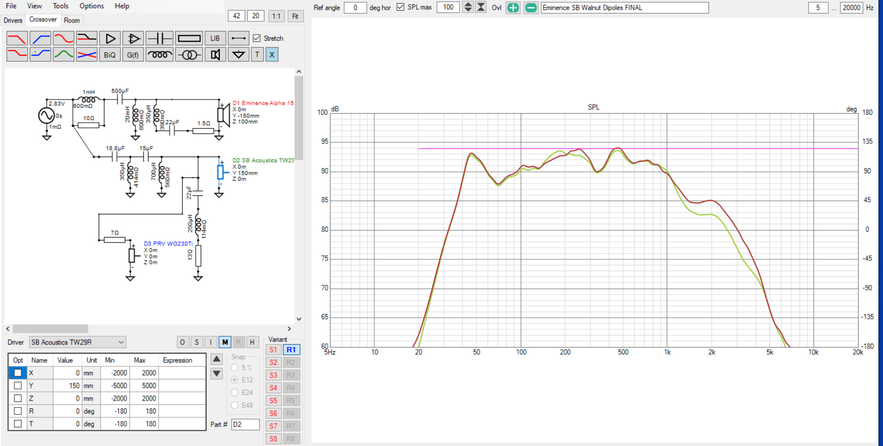Viewport: 883px width, 446px height.
Task: Insert a capacitor component
Action: click(160, 38)
